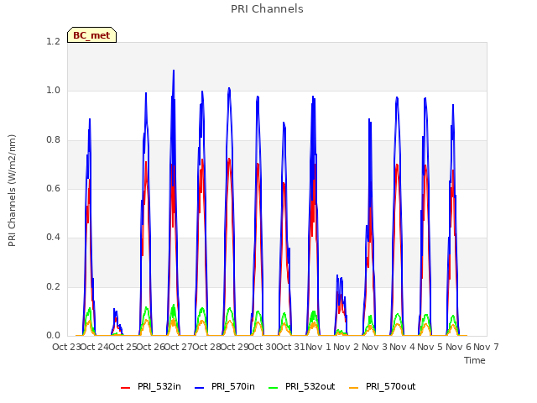537x403 pixels.
Task: Click the Oct 24 x-axis tick label
Action: 94,347
